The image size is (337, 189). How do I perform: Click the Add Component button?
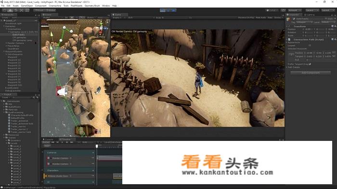click(311, 73)
